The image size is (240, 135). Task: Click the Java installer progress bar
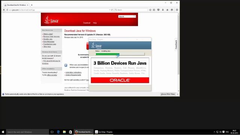pyautogui.click(x=120, y=54)
